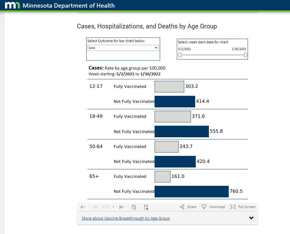The image size is (290, 234).
Task: Click the Minnesota Department of Health title
Action: point(69,5)
